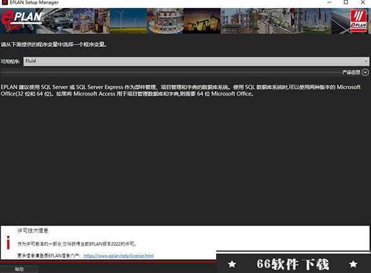The image size is (371, 273).
Task: Close the EPLAN Setup Manager window
Action: (x=363, y=2)
